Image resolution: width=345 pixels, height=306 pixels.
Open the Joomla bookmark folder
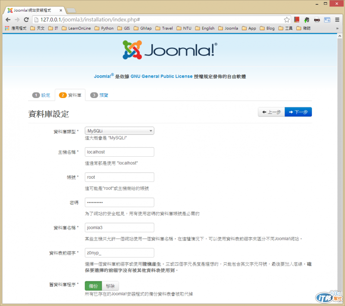click(x=228, y=28)
